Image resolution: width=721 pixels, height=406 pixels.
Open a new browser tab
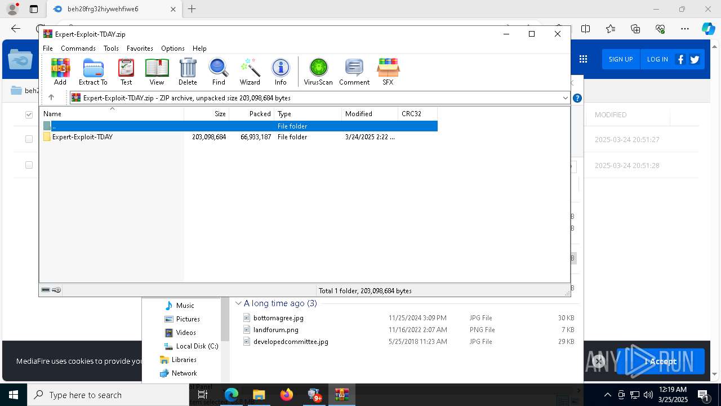pyautogui.click(x=192, y=9)
